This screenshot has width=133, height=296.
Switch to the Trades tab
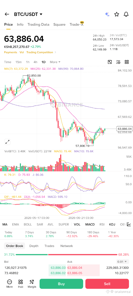49,246
